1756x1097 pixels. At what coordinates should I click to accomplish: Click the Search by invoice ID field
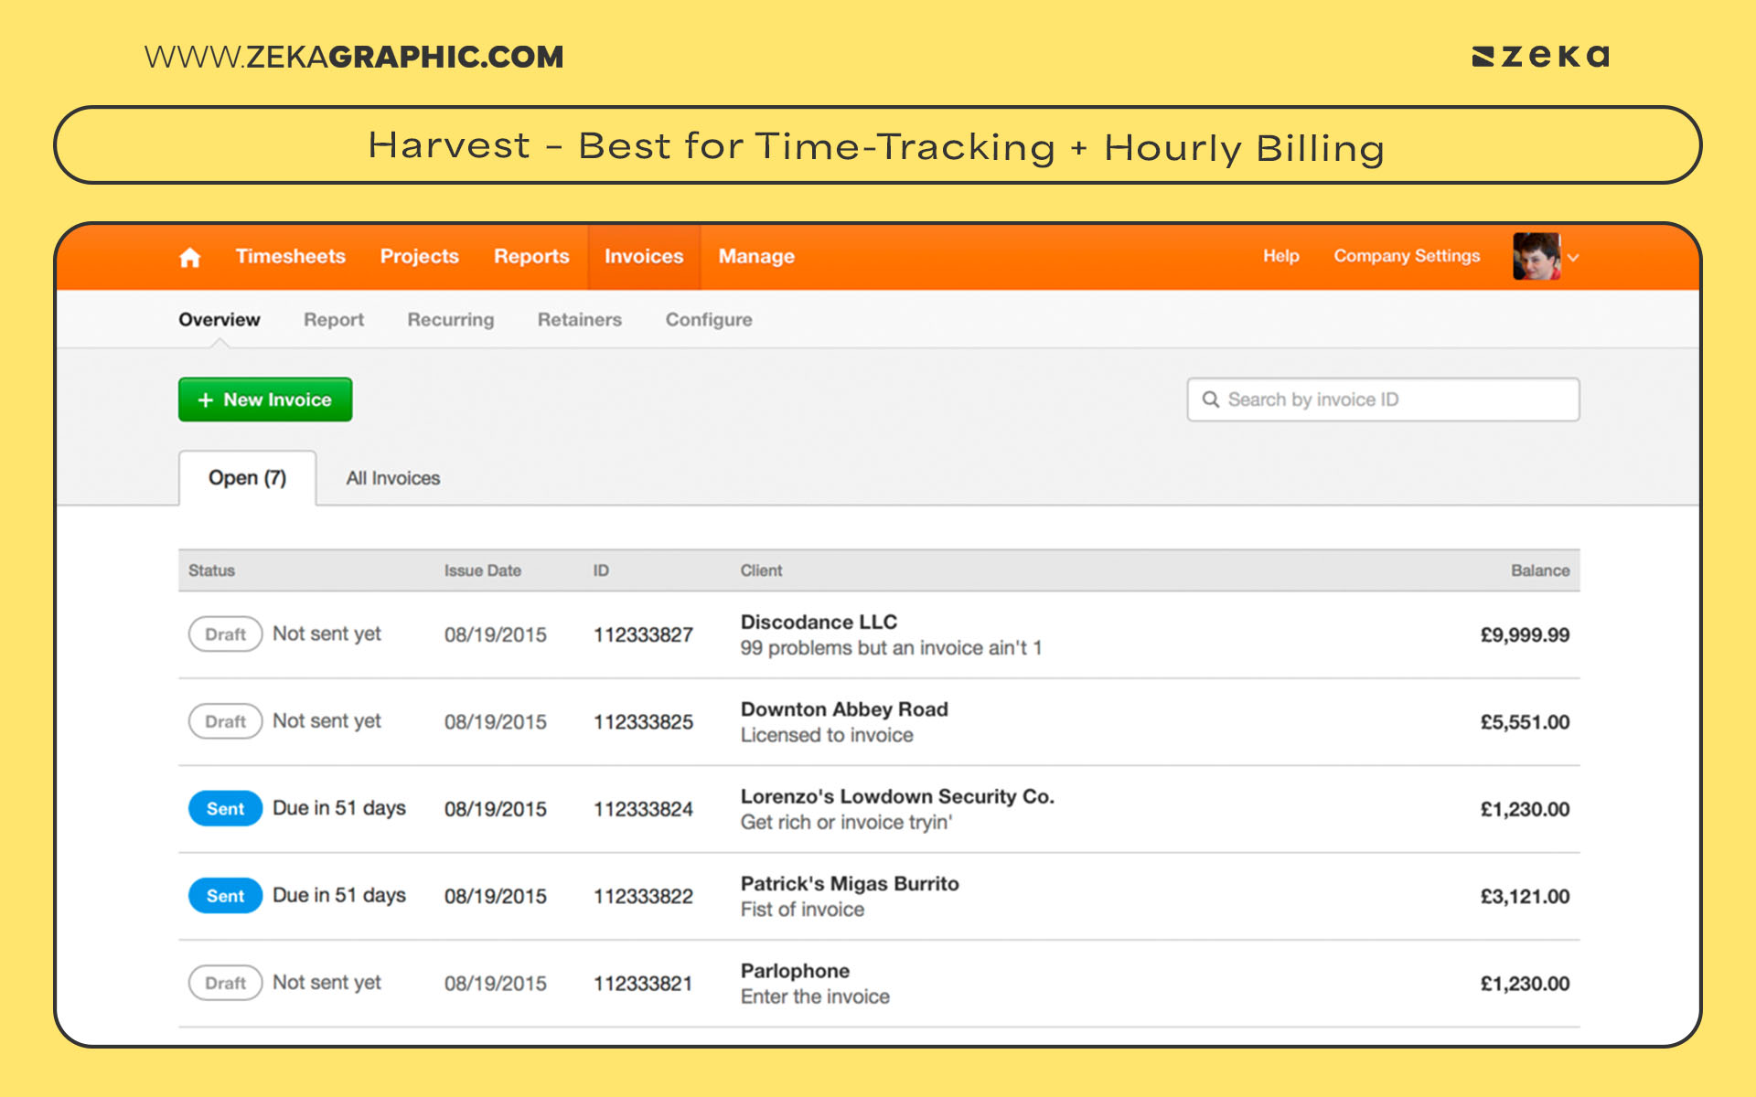point(1381,399)
